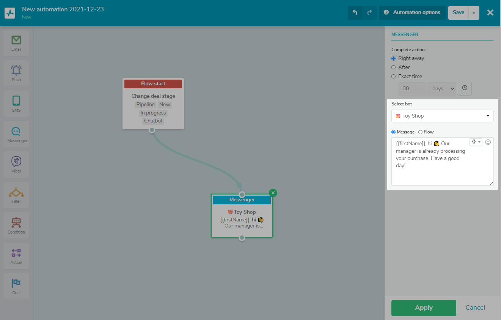This screenshot has height=320, width=501.
Task: Select the Right away radio option
Action: (x=393, y=58)
